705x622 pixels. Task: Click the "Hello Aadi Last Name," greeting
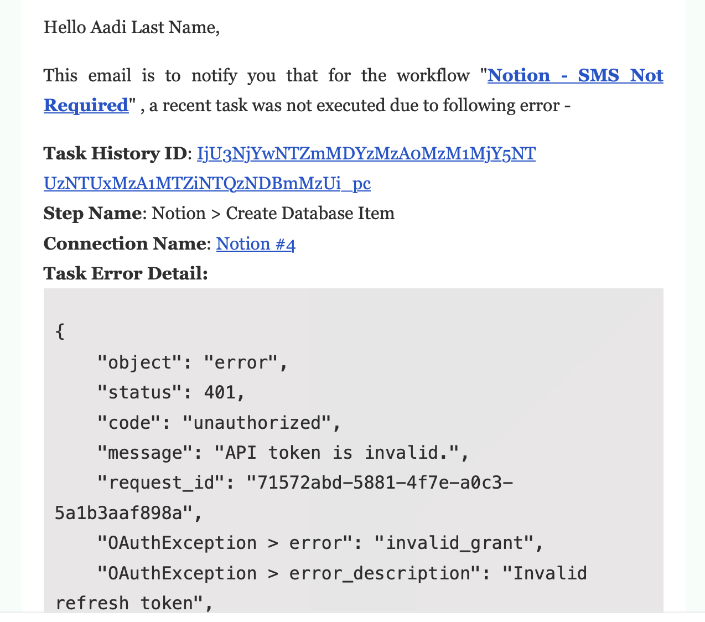click(132, 27)
